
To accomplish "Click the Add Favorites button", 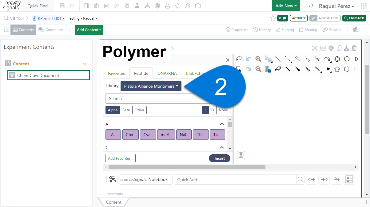I will tap(121, 158).
